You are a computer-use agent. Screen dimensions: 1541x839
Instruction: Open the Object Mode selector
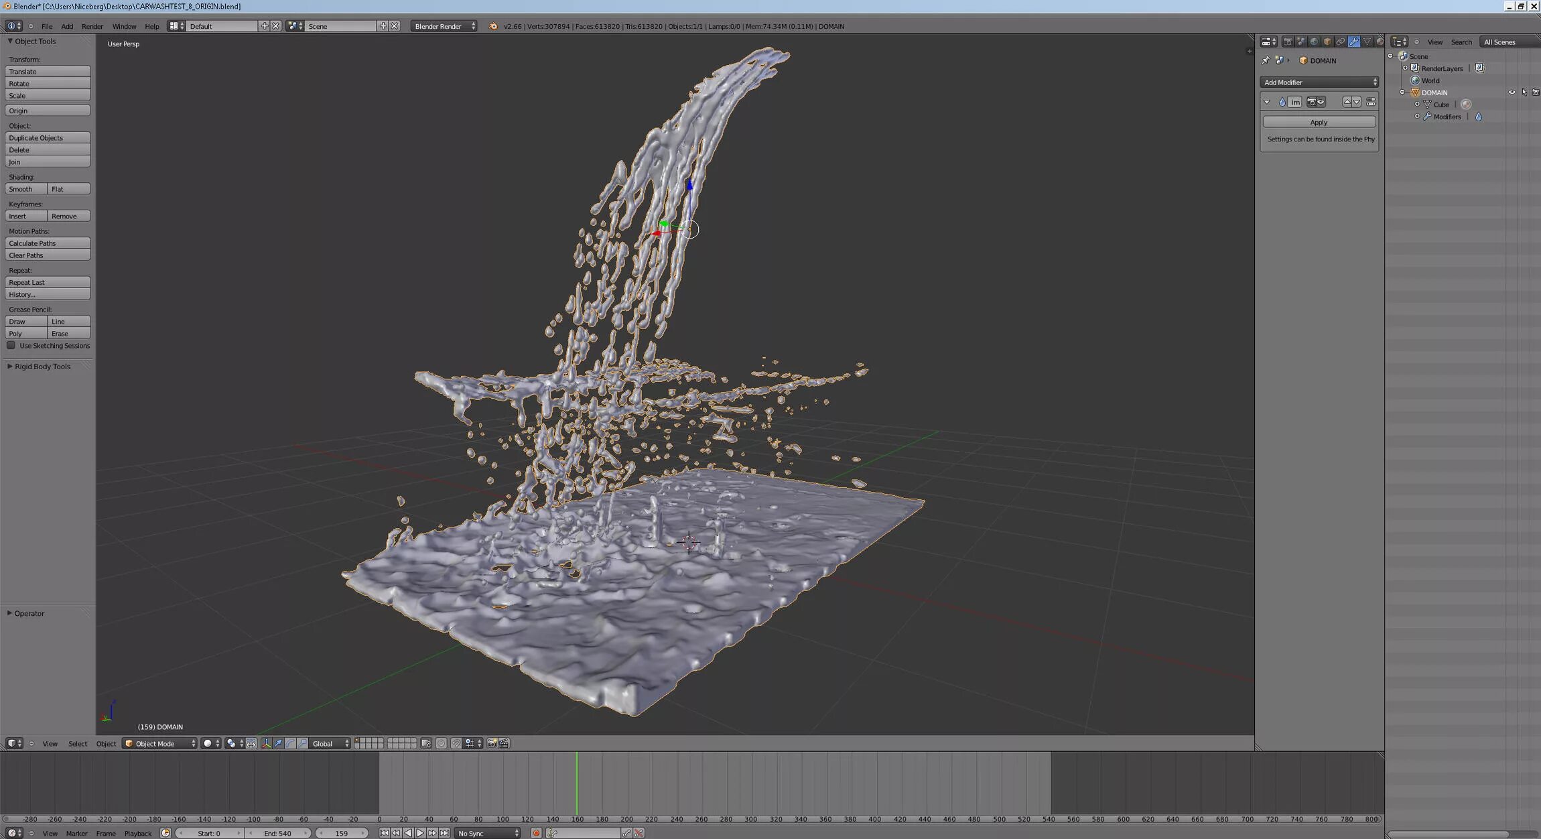coord(159,743)
